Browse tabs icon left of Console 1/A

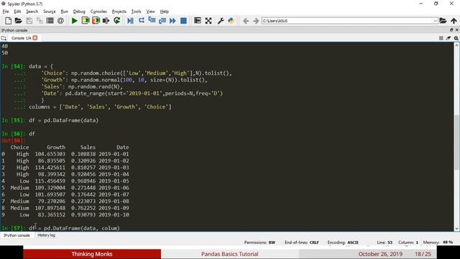click(4, 38)
